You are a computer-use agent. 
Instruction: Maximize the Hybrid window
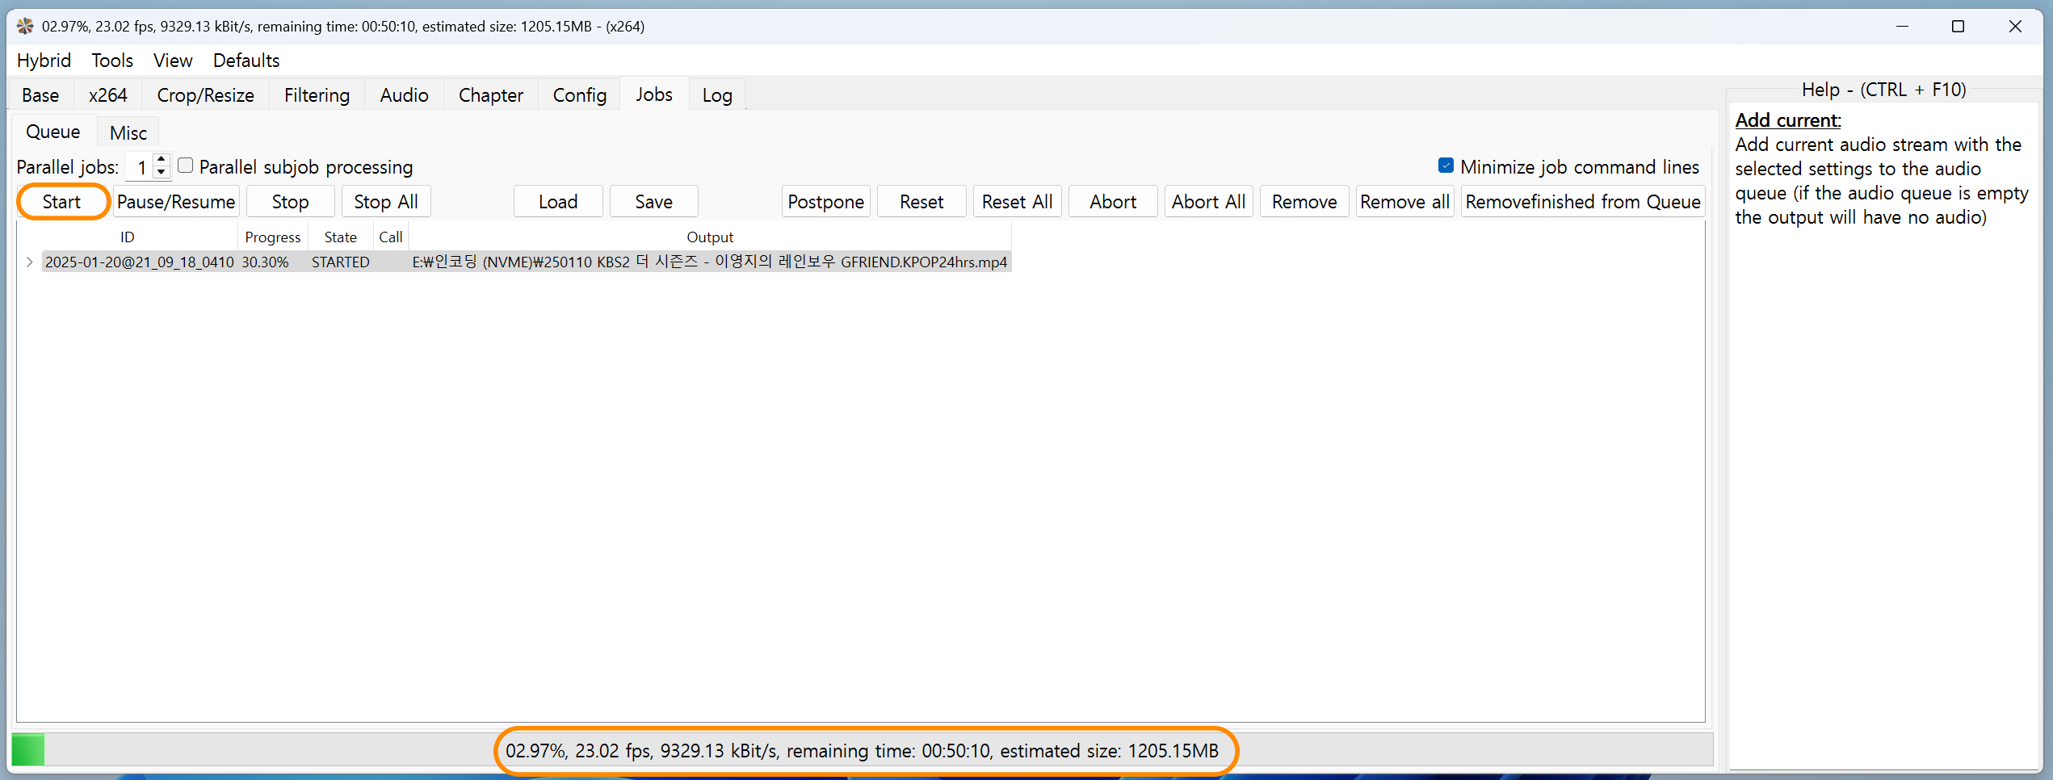click(x=1958, y=26)
